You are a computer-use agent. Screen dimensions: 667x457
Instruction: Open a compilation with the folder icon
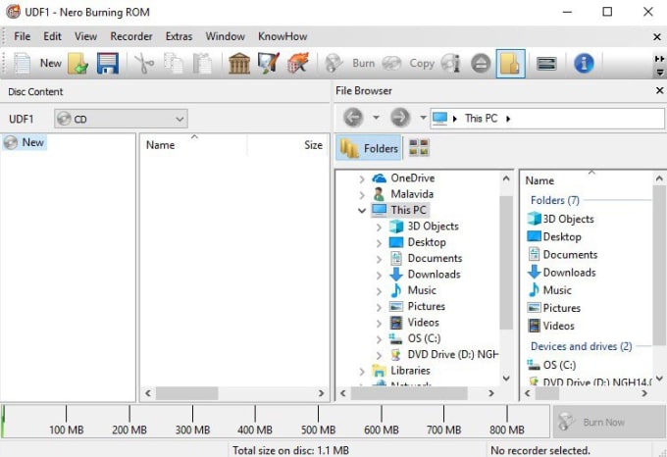(77, 64)
